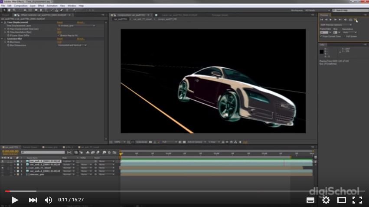The width and height of the screenshot is (369, 207).
Task: Open viewer magnification 100% dropdown
Action: click(120, 142)
